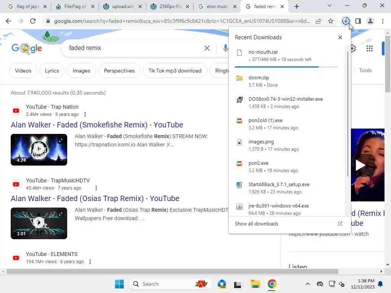Open Alan Walker Faded Smokefishe Remix link

click(97, 125)
